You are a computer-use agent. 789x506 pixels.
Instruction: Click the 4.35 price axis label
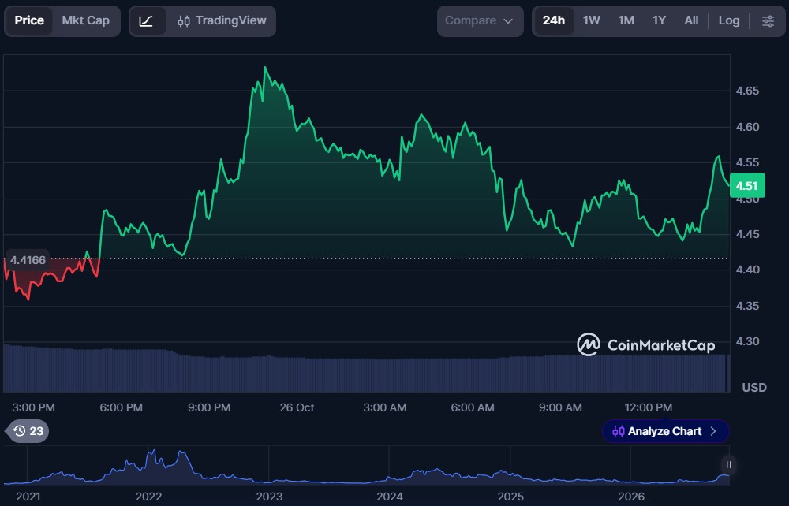pos(747,306)
